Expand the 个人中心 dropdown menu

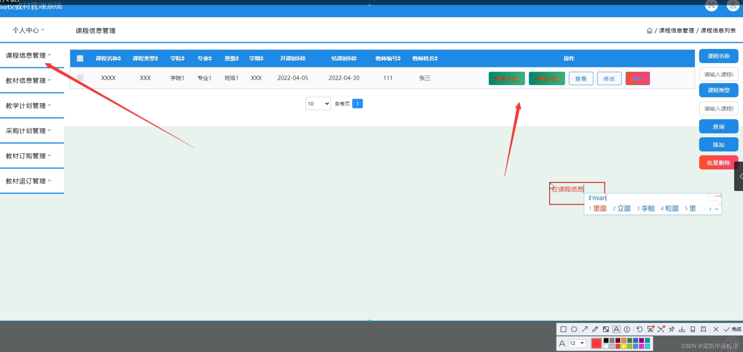point(28,30)
